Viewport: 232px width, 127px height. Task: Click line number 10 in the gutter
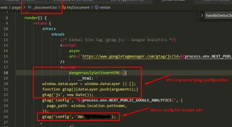pos(6,29)
